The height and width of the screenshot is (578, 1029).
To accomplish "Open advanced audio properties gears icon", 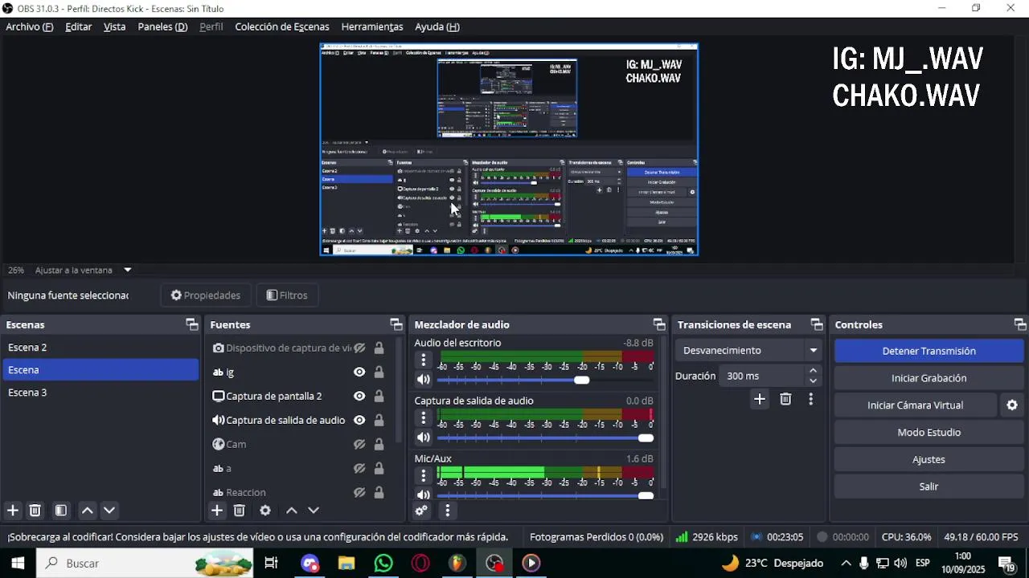I will pos(421,511).
